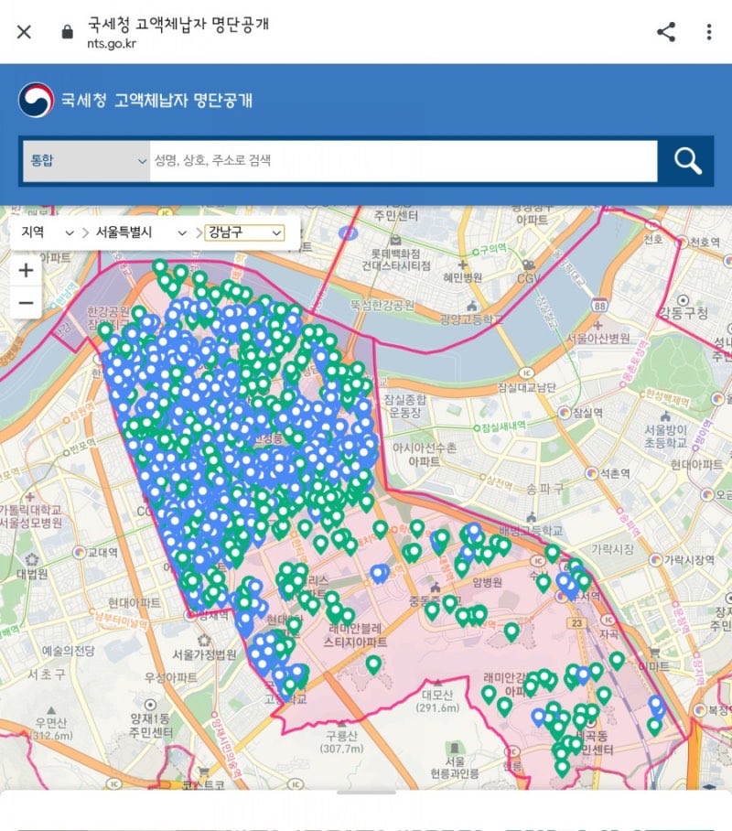Viewport: 732px width, 831px height.
Task: Click the National Tax Service taegeuk logo
Action: click(36, 101)
